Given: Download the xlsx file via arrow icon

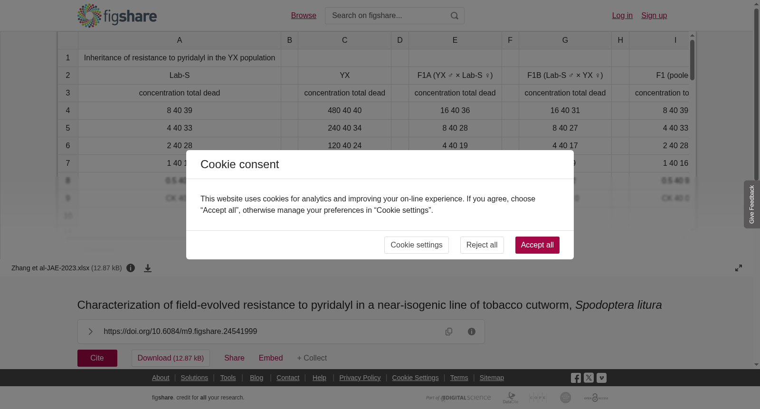Looking at the screenshot, I should 148,268.
